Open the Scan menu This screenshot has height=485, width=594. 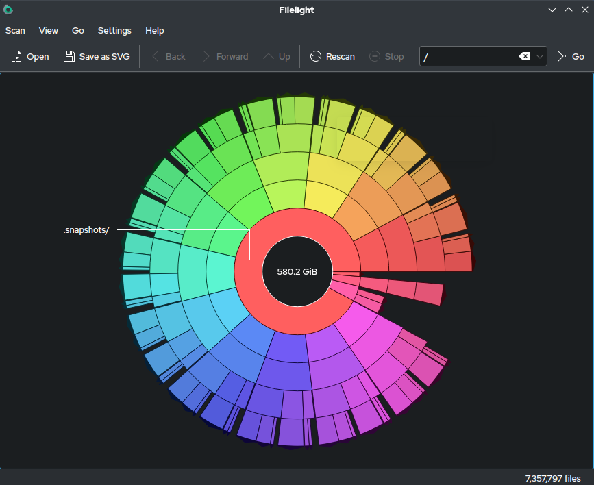tap(15, 31)
